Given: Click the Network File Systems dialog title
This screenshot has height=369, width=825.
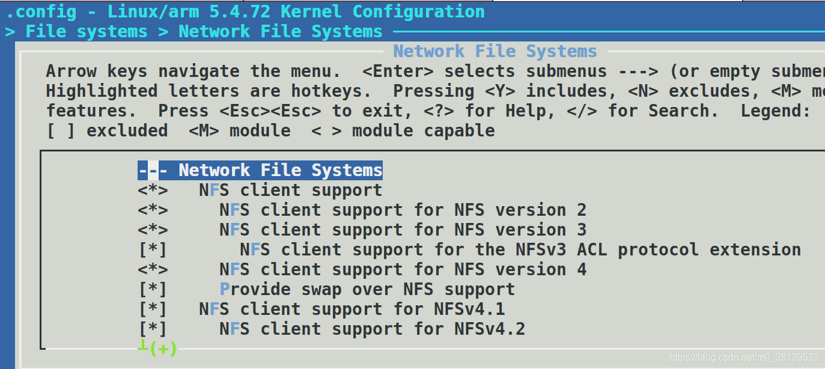Looking at the screenshot, I should click(x=495, y=52).
